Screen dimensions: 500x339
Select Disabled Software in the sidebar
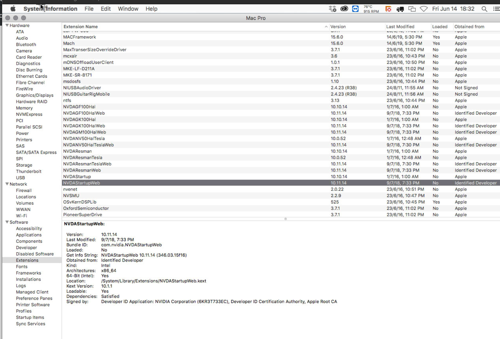35,254
